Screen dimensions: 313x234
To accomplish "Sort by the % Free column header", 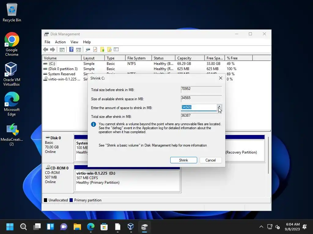I will (x=239, y=58).
